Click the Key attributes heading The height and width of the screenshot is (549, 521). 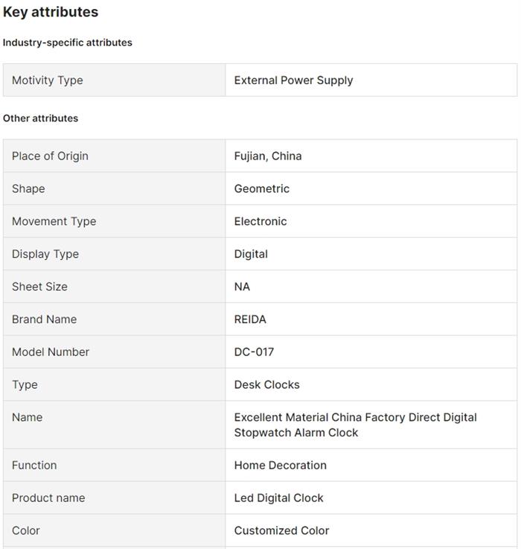(51, 12)
